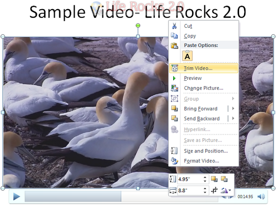Viewport: 277px width, 208px height.
Task: Choose Trim Video... menu entry
Action: click(x=204, y=68)
